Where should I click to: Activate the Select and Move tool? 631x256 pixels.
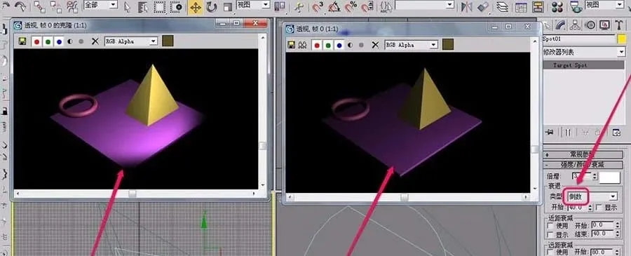coord(196,7)
